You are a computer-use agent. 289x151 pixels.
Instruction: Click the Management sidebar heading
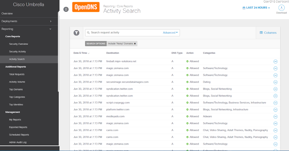(x=12, y=112)
